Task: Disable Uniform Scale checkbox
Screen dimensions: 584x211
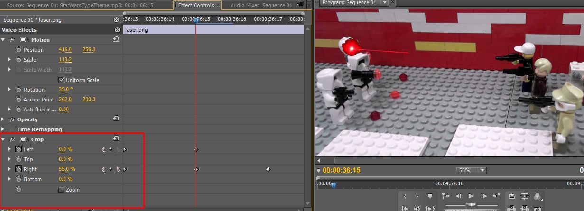Action: point(61,80)
